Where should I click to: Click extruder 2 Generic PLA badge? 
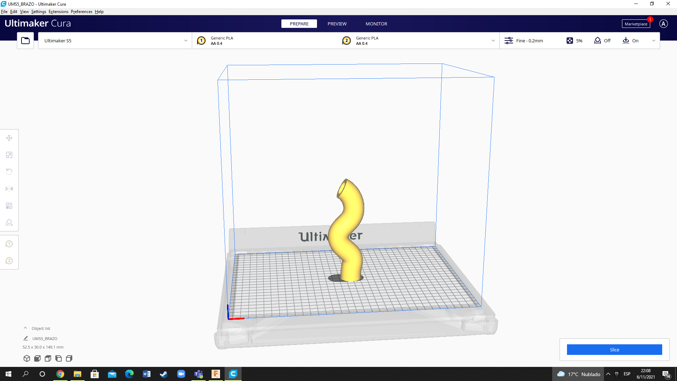(347, 41)
